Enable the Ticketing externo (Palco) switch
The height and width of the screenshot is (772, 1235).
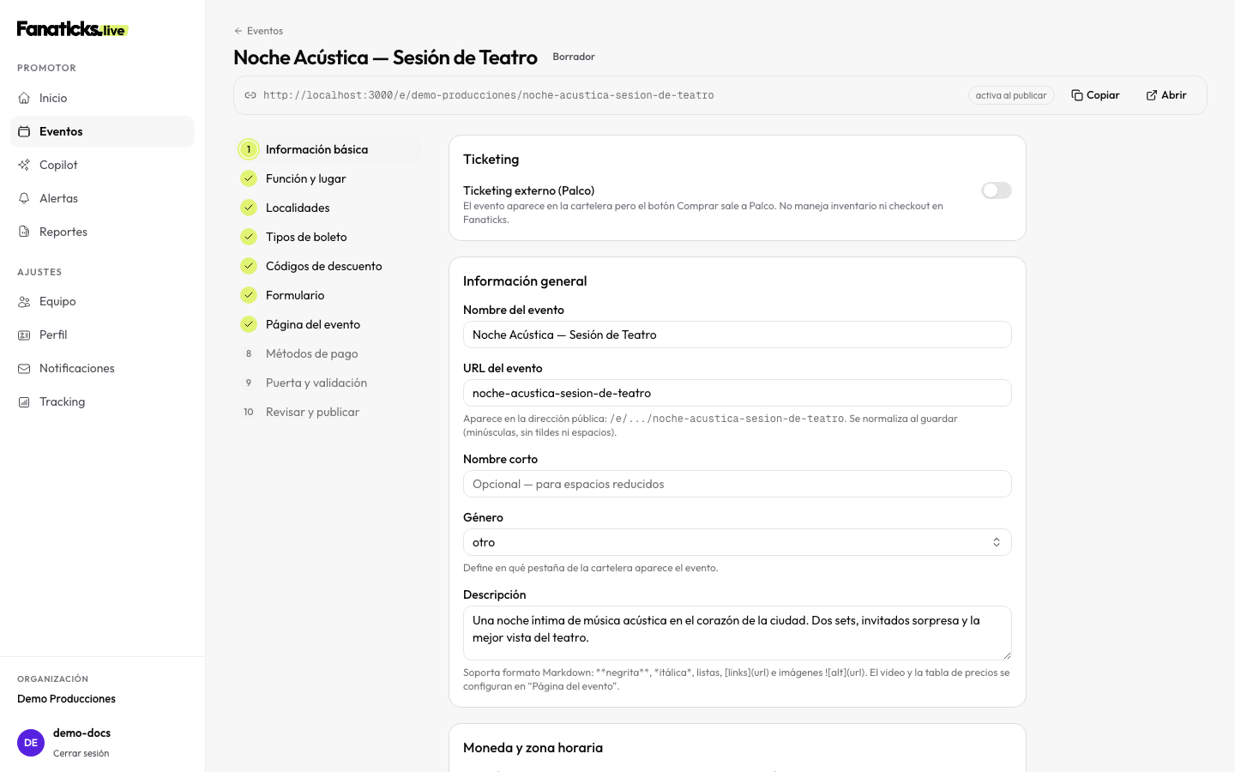tap(997, 190)
